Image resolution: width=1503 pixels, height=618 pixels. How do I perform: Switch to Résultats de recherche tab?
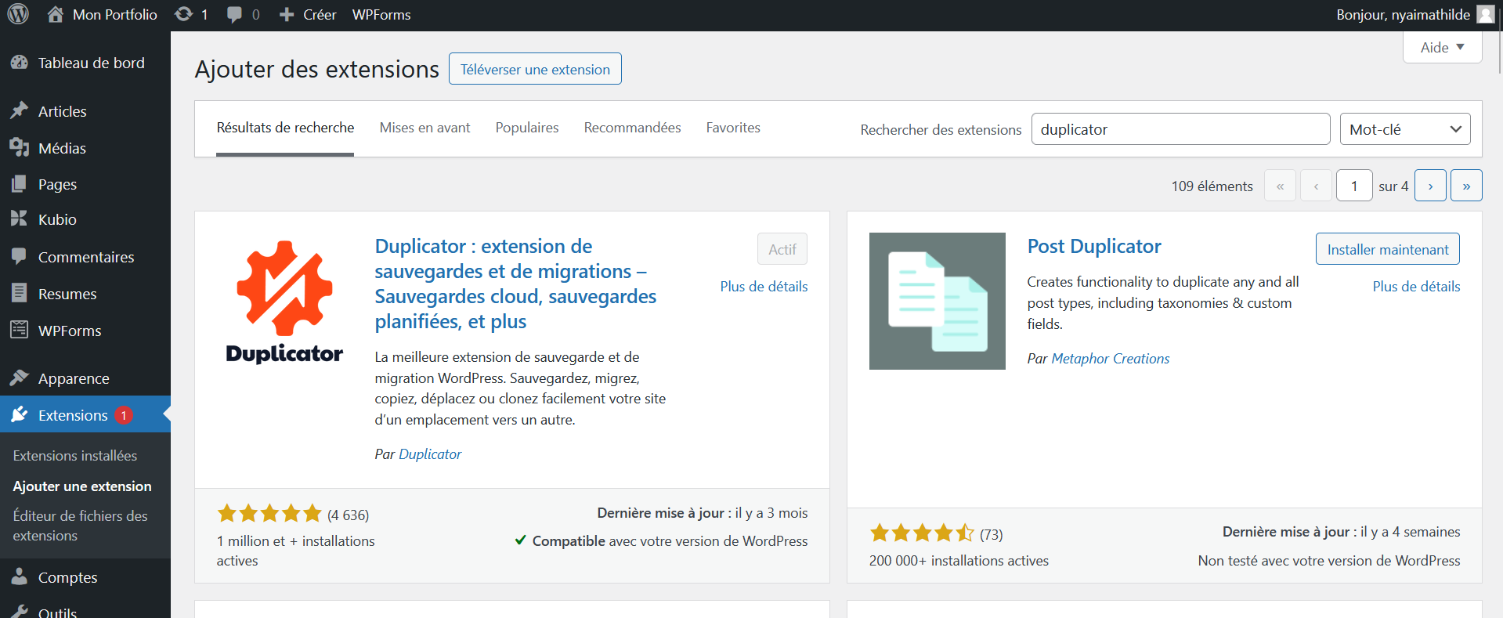285,128
